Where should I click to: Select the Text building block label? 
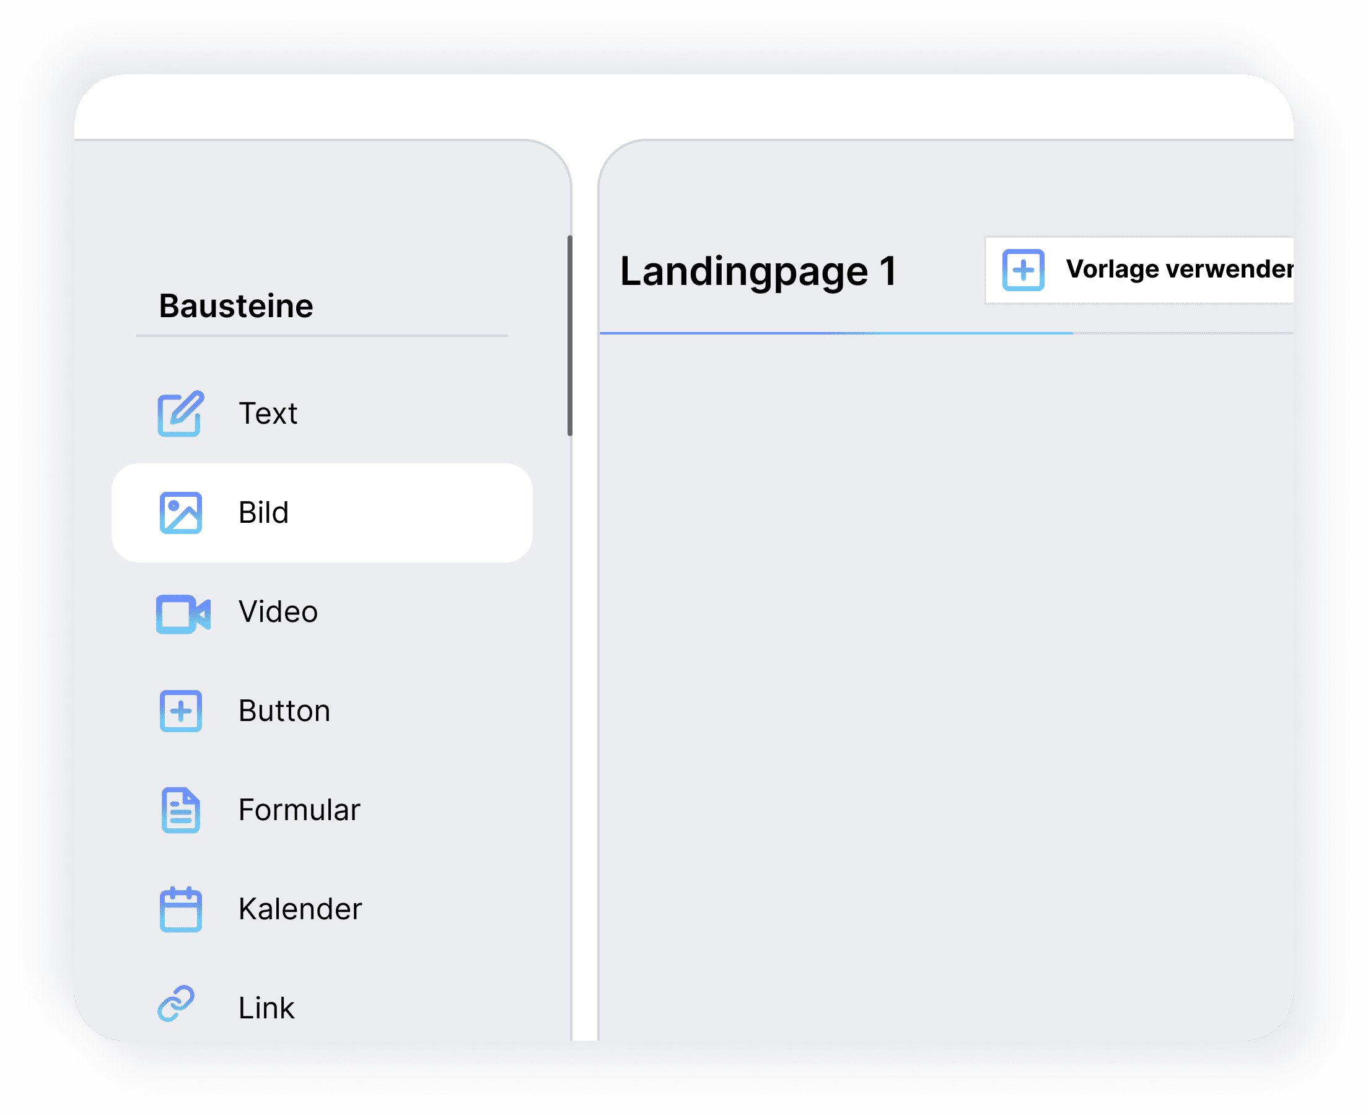coord(268,414)
